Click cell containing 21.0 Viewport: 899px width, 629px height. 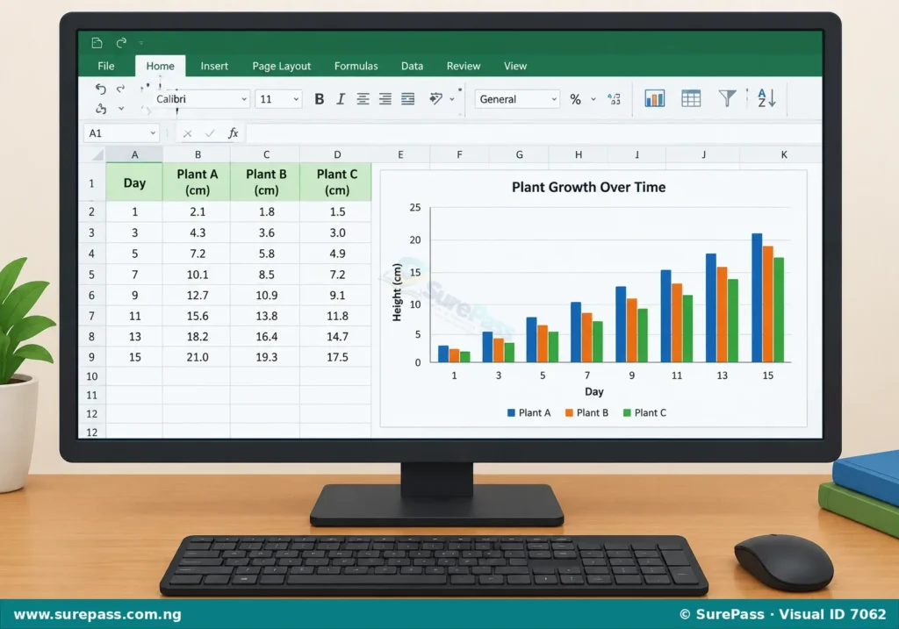tap(197, 357)
